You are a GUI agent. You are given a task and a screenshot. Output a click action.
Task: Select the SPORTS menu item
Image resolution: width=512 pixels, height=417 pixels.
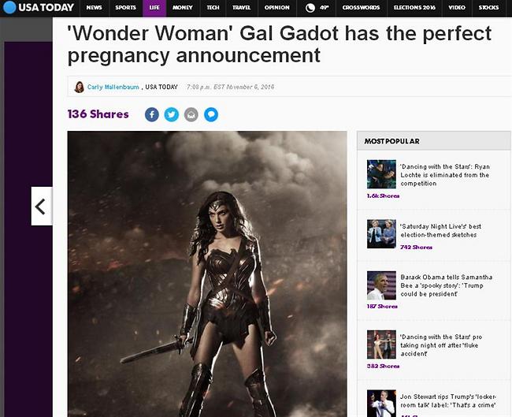coord(125,8)
